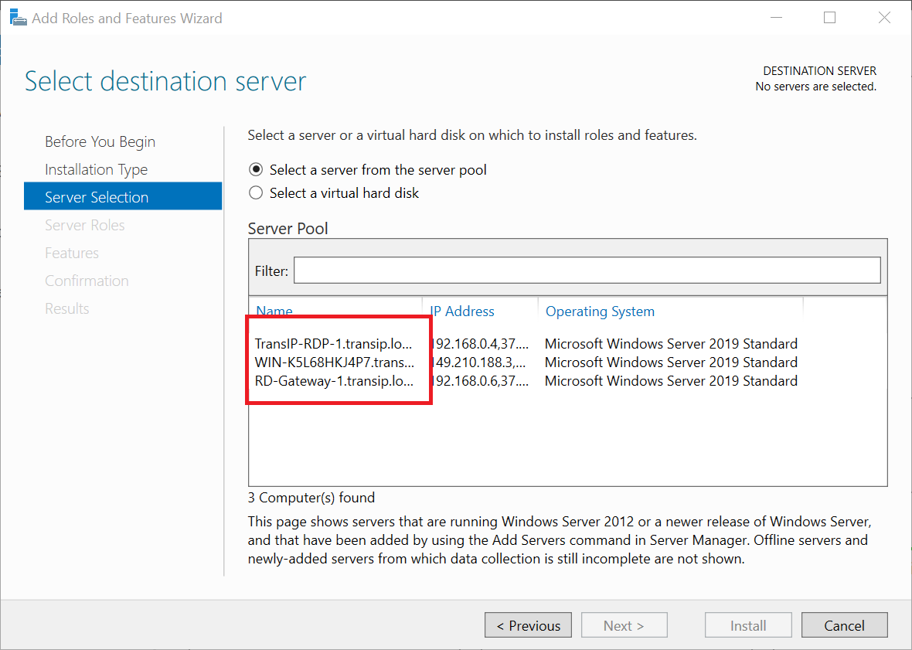Click IP address 192.168.0.6,37....

click(x=479, y=381)
